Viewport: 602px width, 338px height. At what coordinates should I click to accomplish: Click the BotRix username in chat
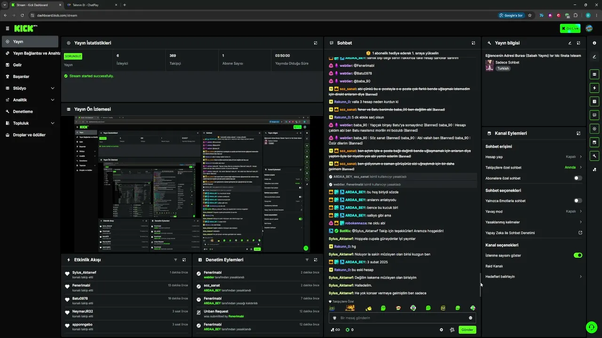point(345,231)
